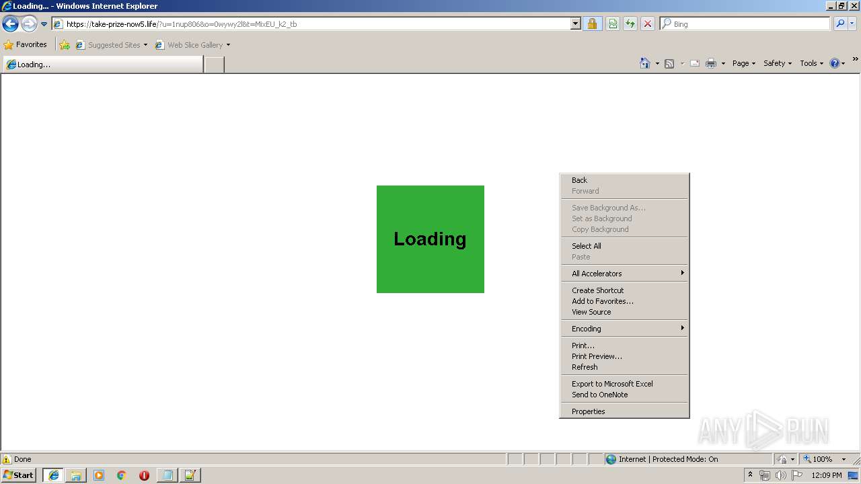Expand the command bar overflow chevron

tap(856, 60)
